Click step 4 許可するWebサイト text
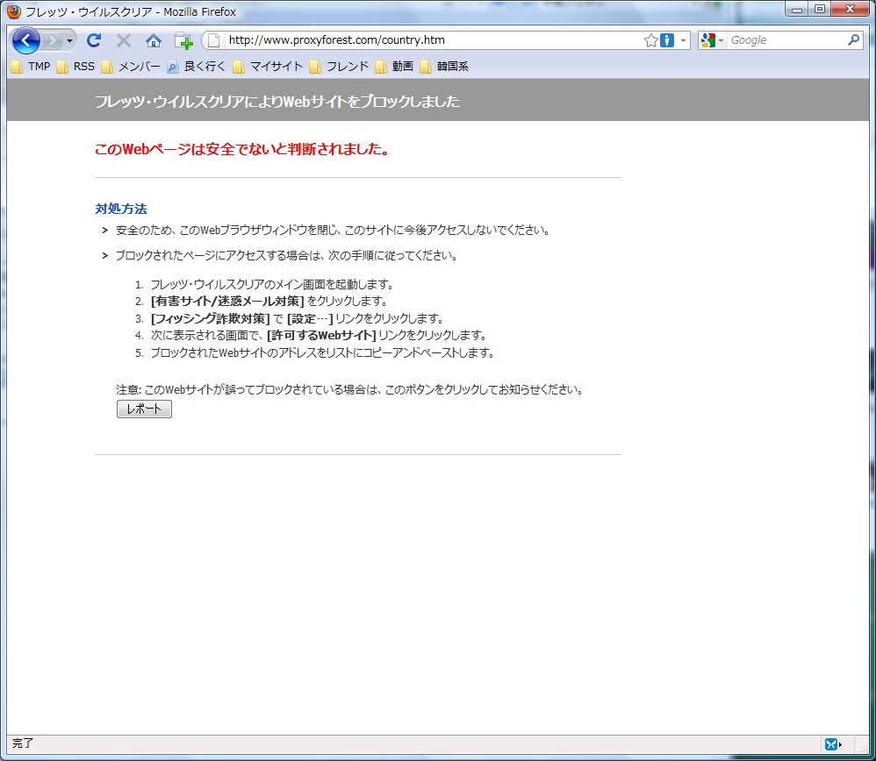 coord(321,335)
